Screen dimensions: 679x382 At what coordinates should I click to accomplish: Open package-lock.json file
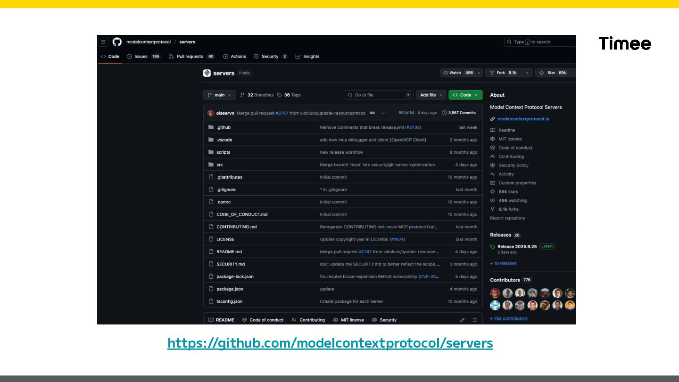(235, 276)
